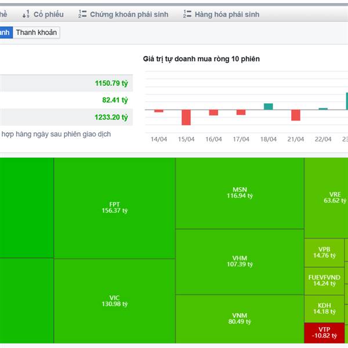348x348 pixels.
Task: Select the red bar for 21/04
Action: coord(296,115)
